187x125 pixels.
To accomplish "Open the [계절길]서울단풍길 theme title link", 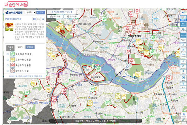I will pyautogui.click(x=13, y=19).
